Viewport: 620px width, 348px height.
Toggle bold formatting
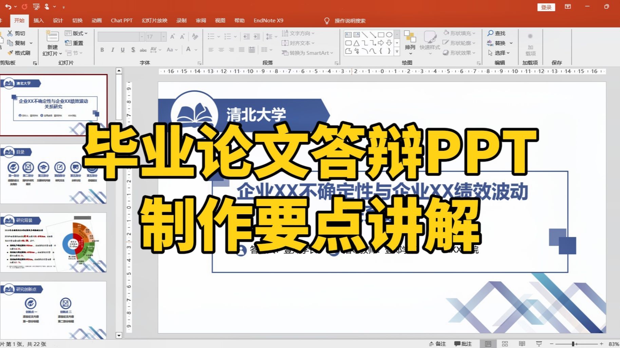[102, 50]
